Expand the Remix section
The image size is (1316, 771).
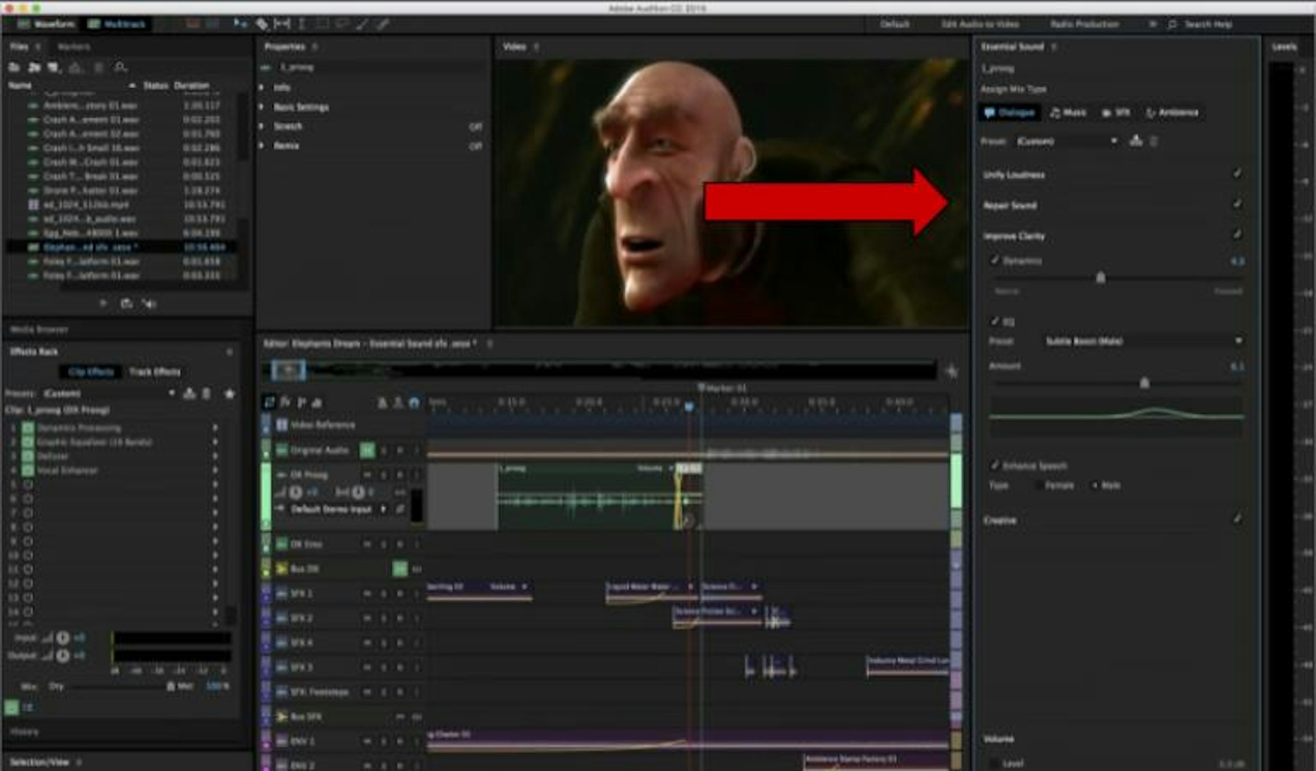tap(261, 145)
